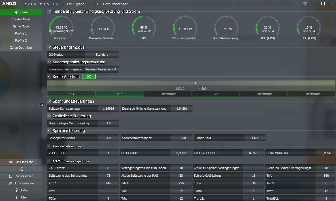Screen dimensions: 336x201
Task: Click the Tfaw value 34
Action: [x=254, y=183]
